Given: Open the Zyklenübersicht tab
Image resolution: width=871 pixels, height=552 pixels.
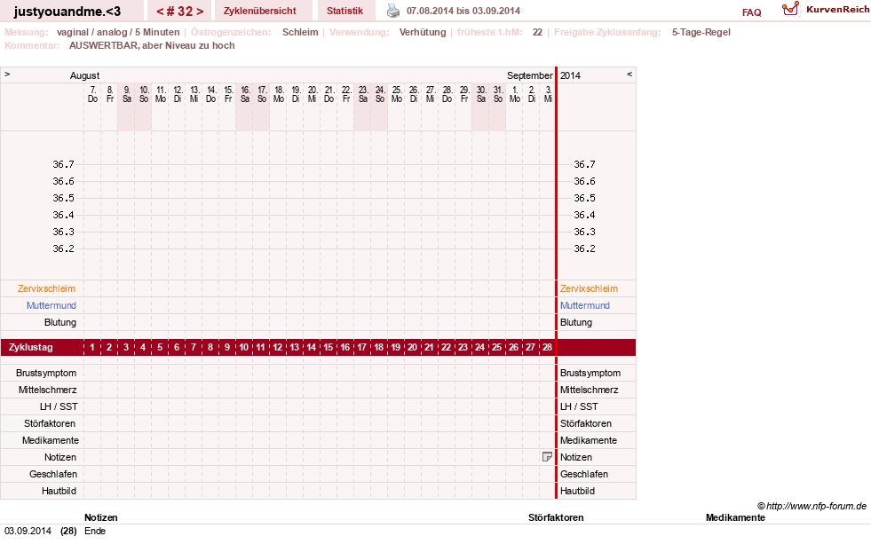Looking at the screenshot, I should [x=260, y=11].
